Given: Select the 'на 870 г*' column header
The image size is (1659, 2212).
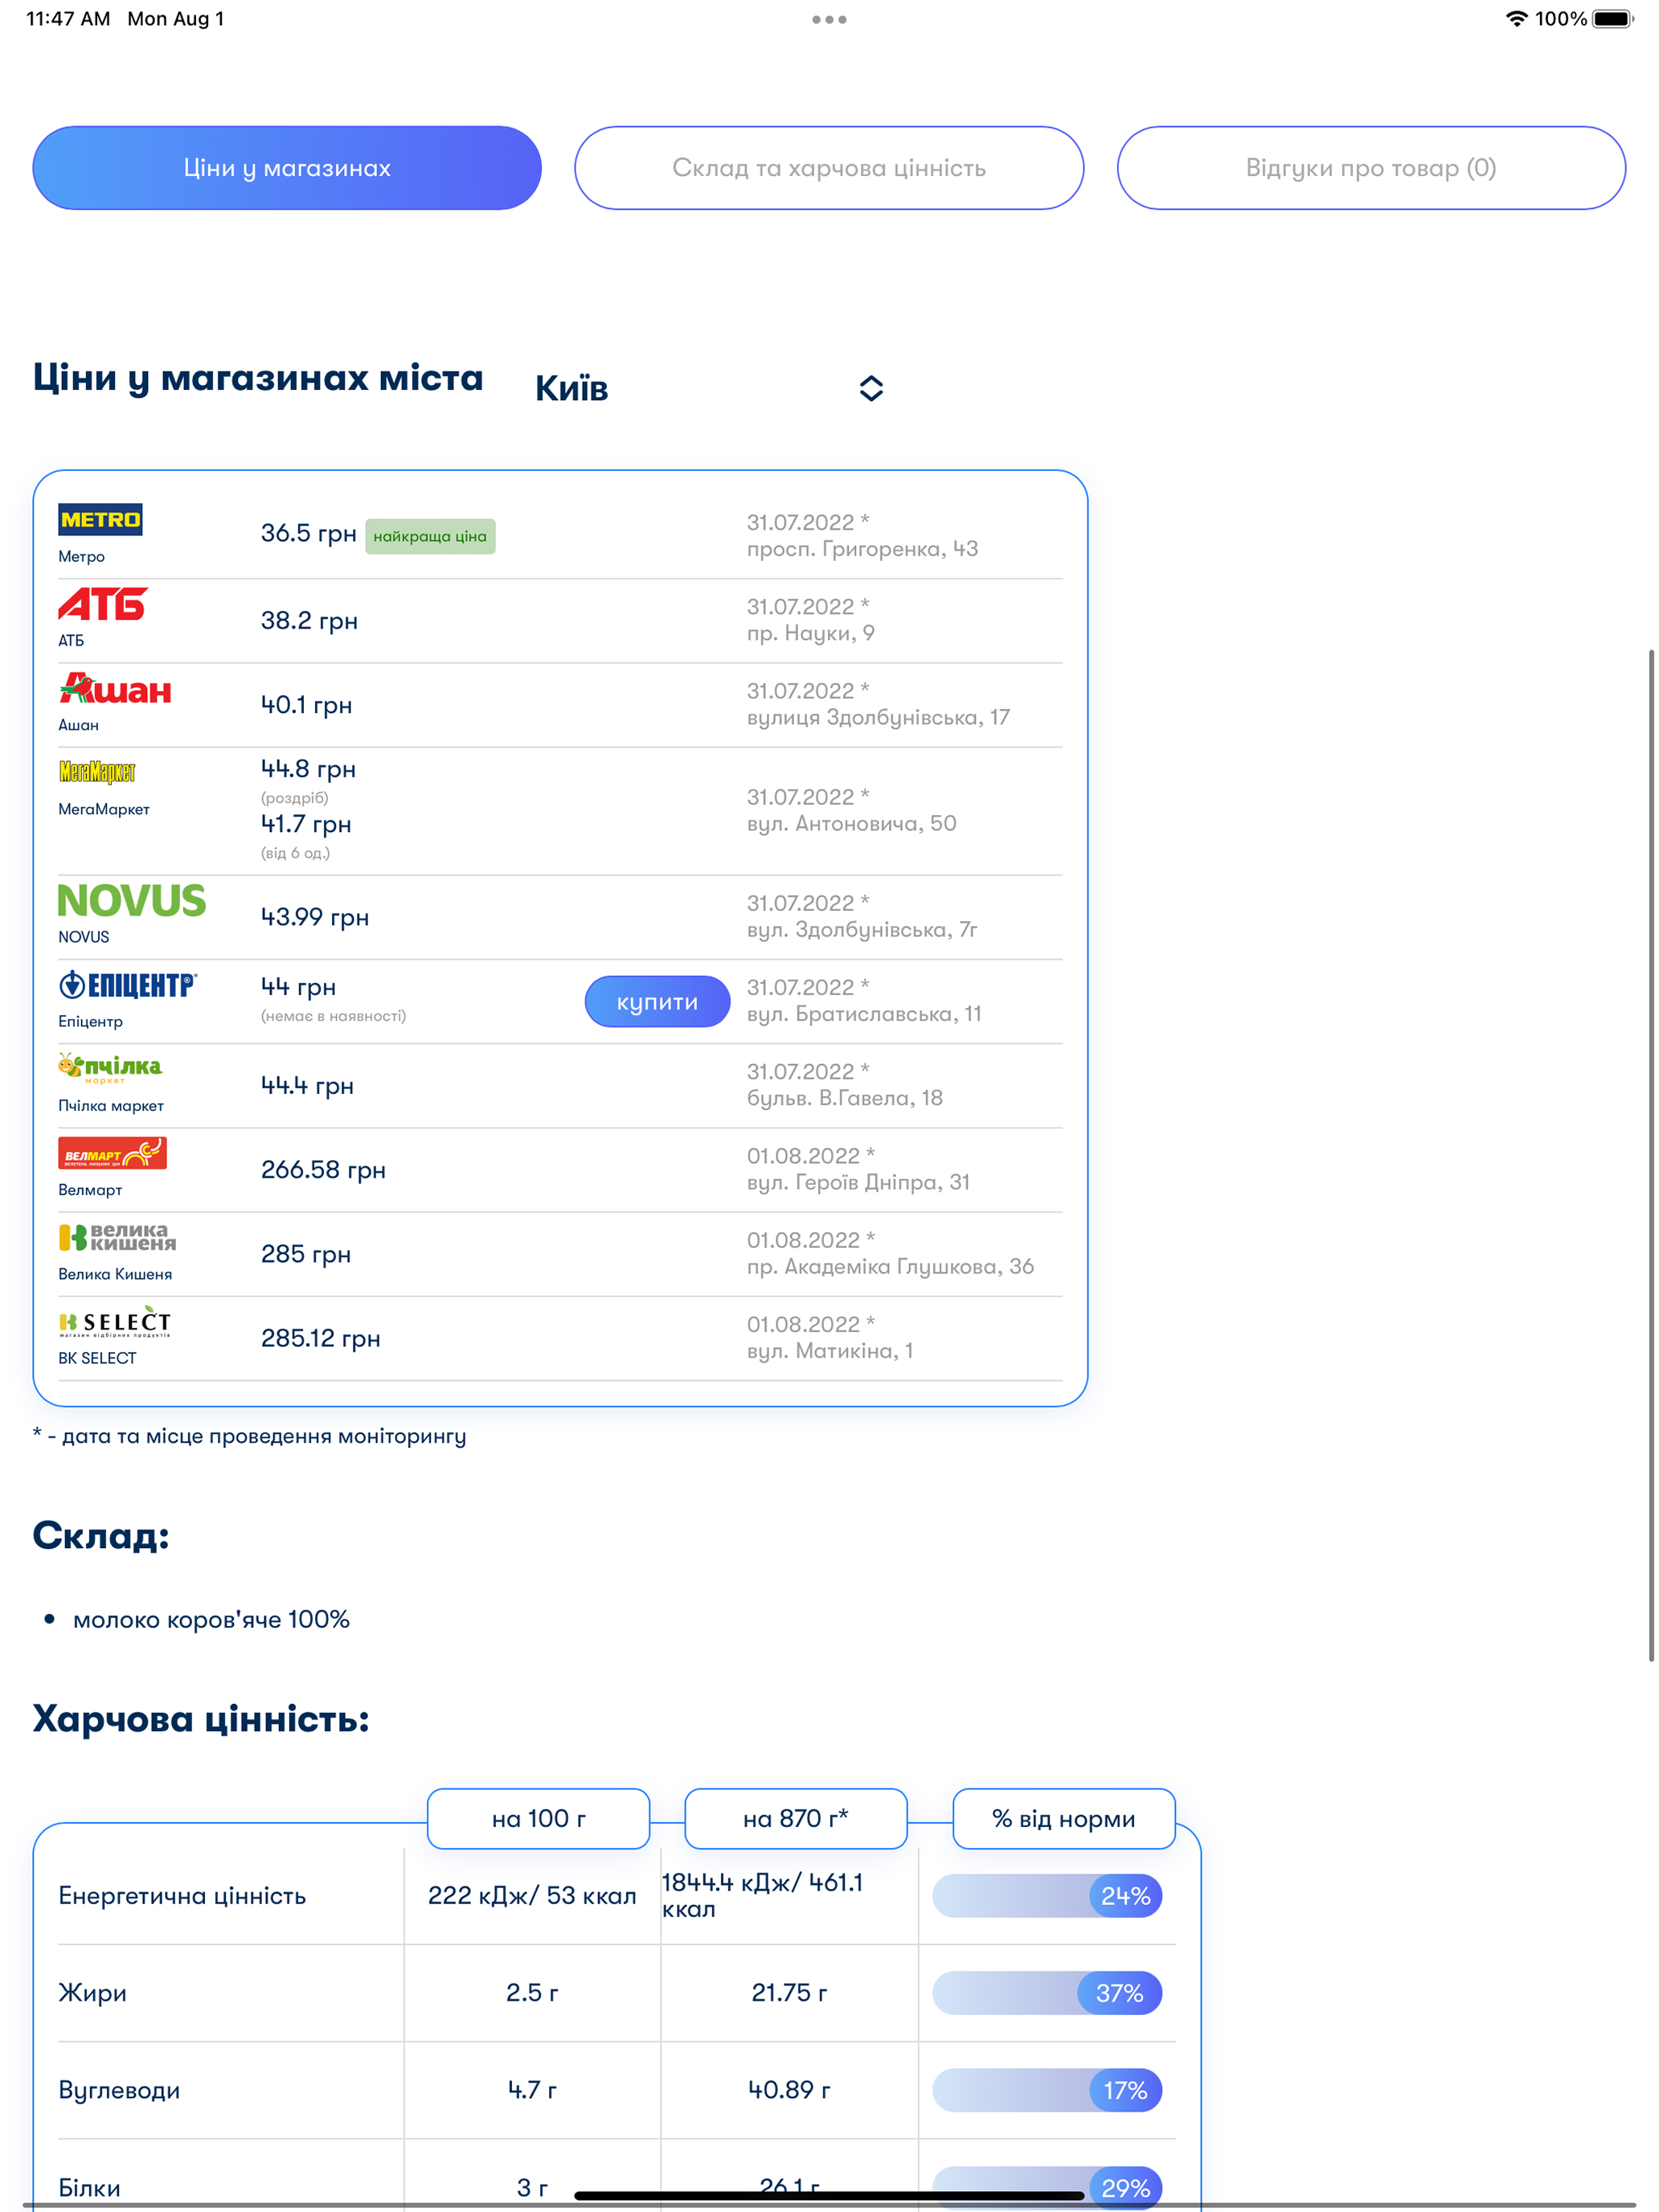Looking at the screenshot, I should (x=795, y=1818).
